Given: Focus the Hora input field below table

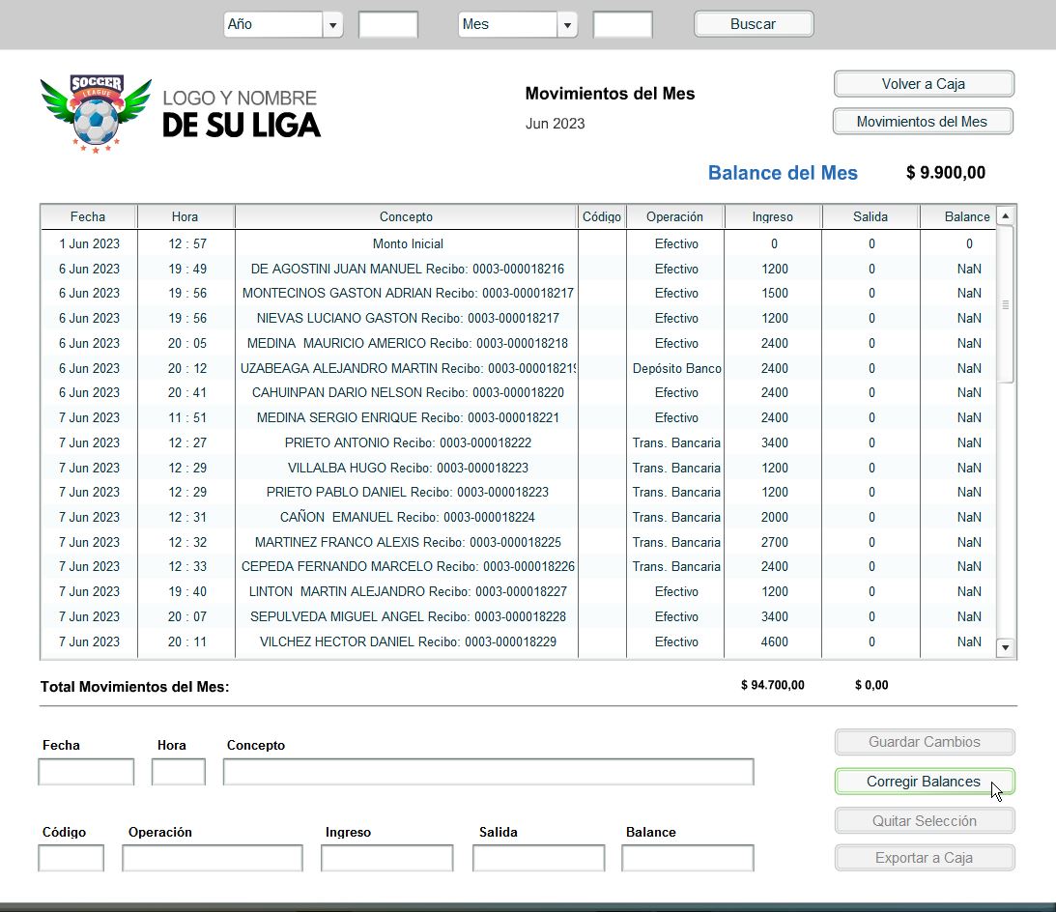Looking at the screenshot, I should click(179, 772).
